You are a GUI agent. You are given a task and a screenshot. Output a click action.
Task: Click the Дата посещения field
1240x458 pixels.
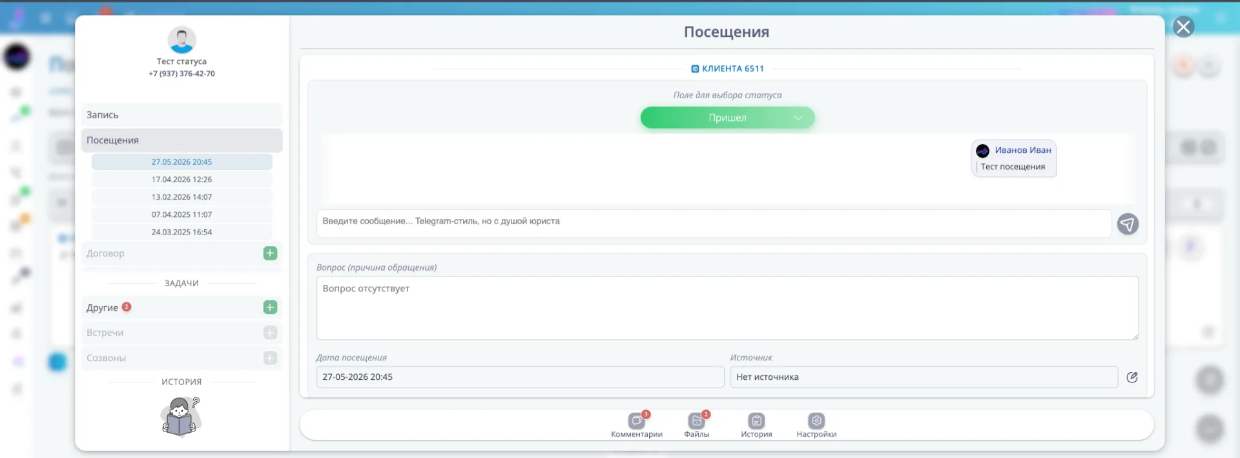520,377
